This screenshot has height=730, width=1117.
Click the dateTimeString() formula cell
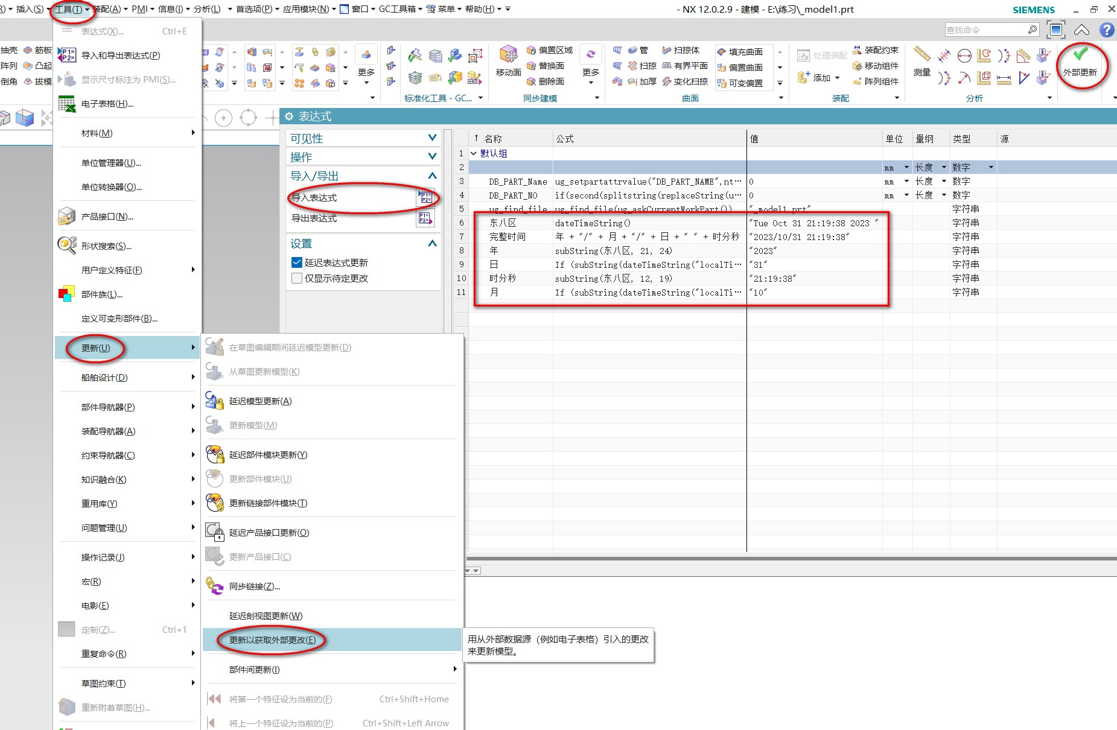click(x=649, y=223)
